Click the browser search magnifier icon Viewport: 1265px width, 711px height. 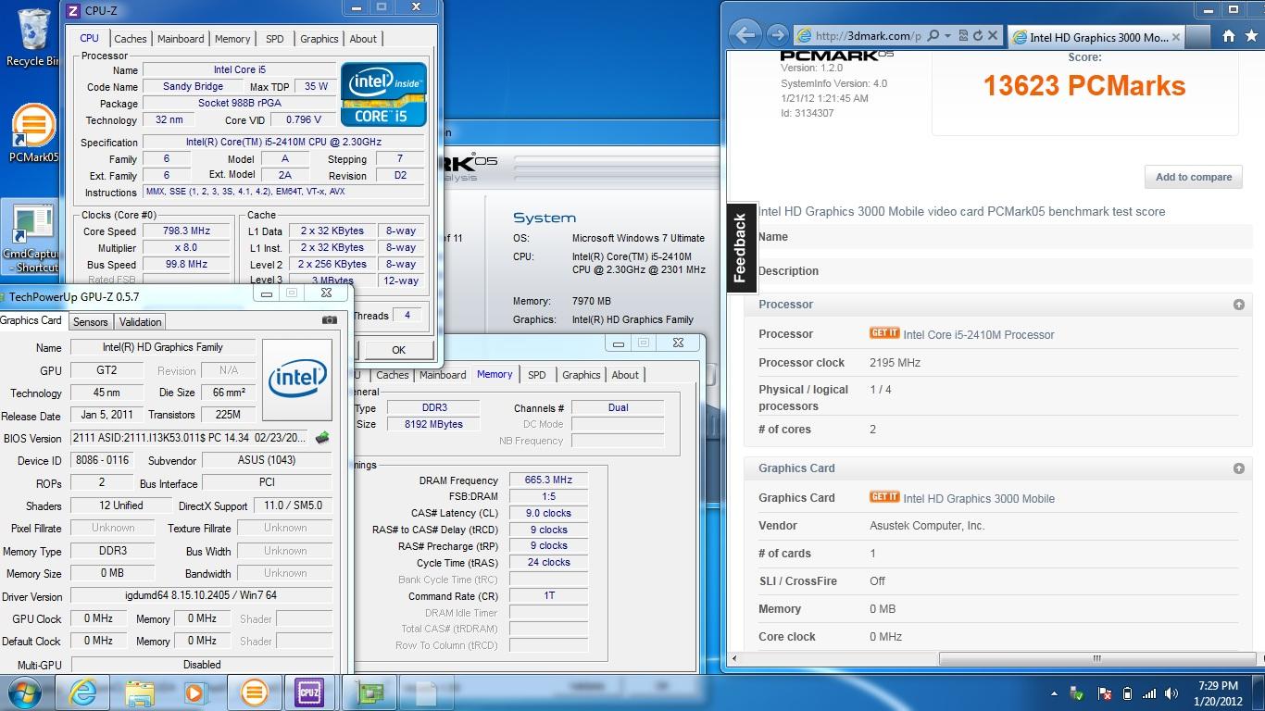point(933,35)
